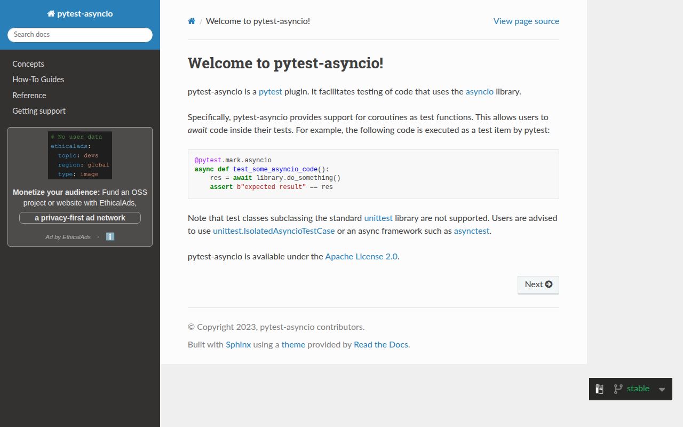Follow the pytest link in intro
Screen dimensions: 683x427
tap(271, 92)
